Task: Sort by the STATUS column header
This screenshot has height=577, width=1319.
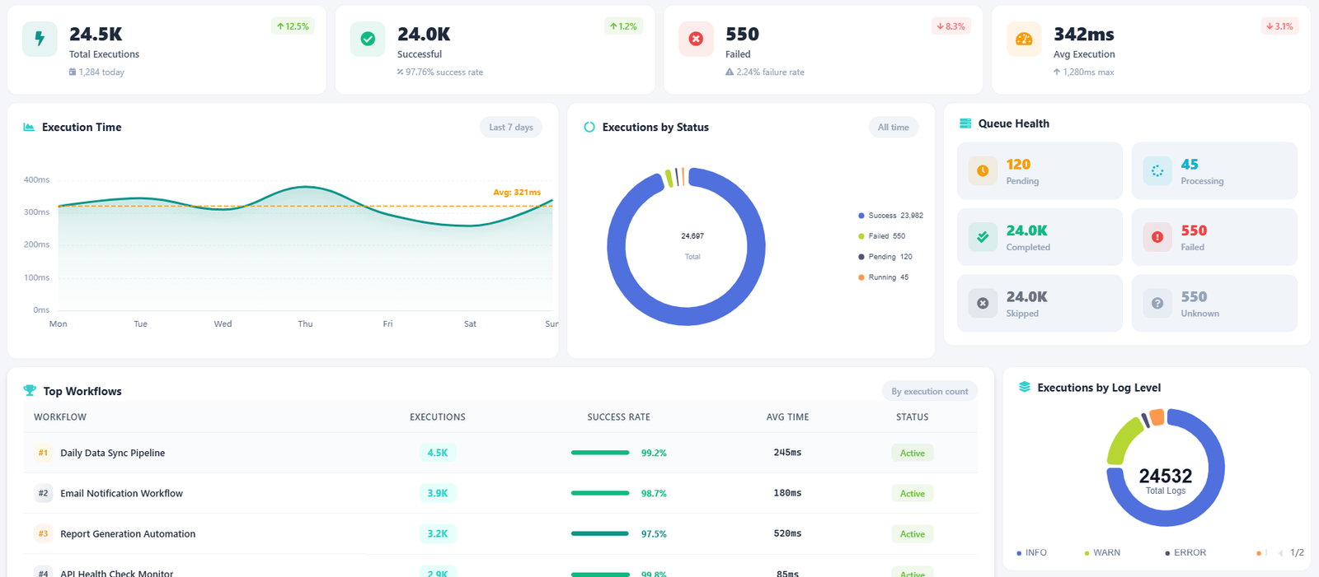Action: [x=913, y=417]
